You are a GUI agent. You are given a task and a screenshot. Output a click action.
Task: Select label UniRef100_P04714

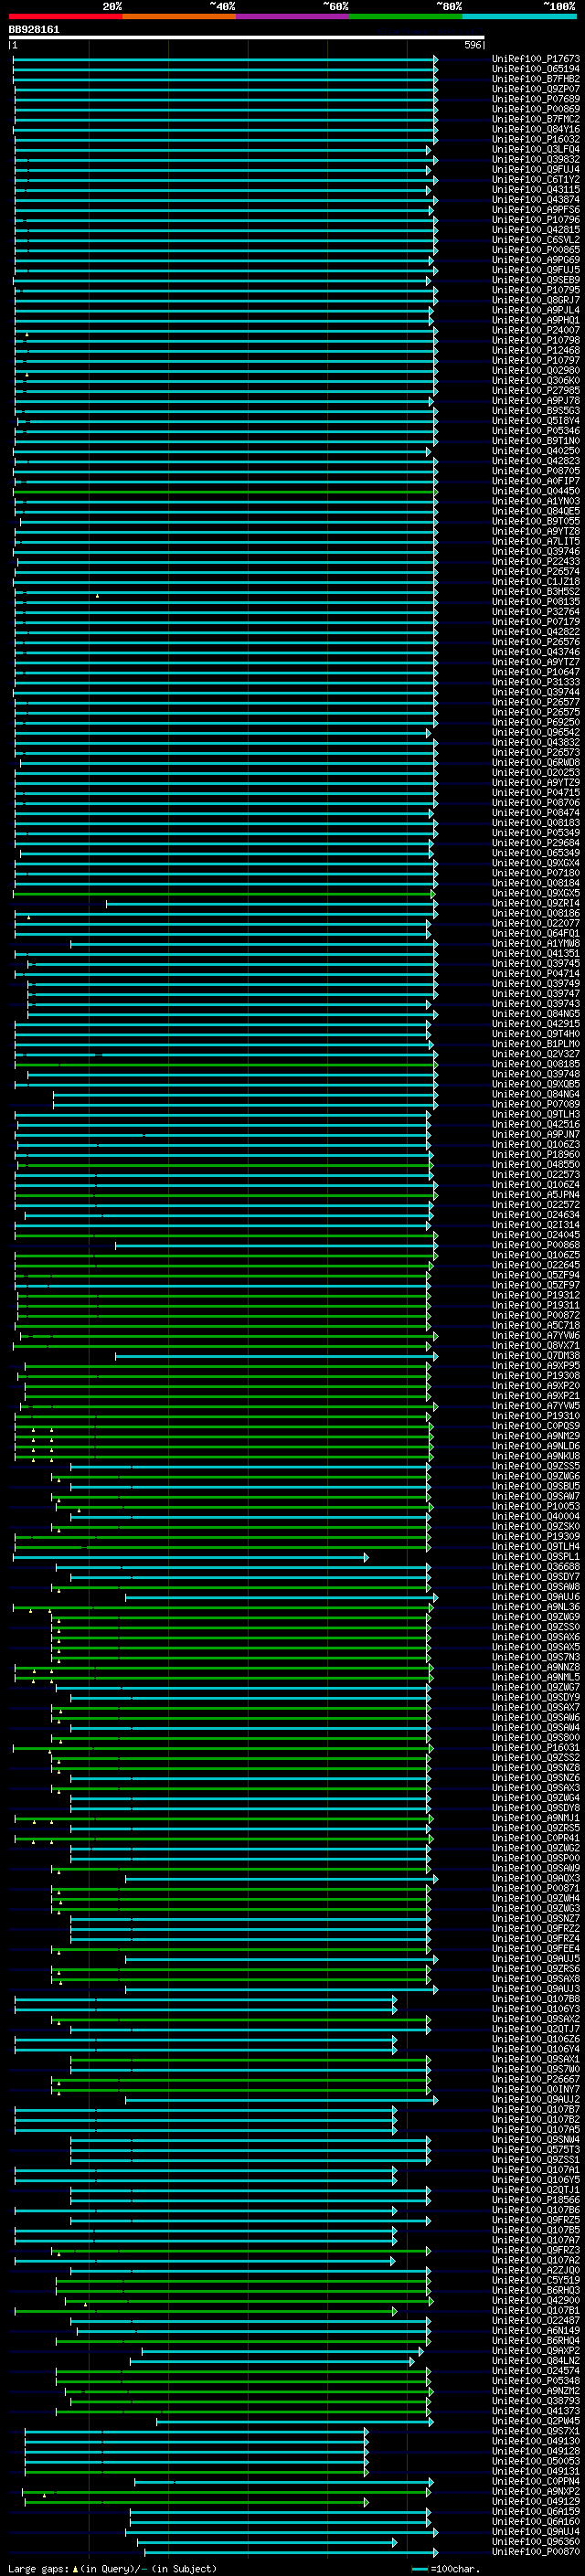point(536,973)
